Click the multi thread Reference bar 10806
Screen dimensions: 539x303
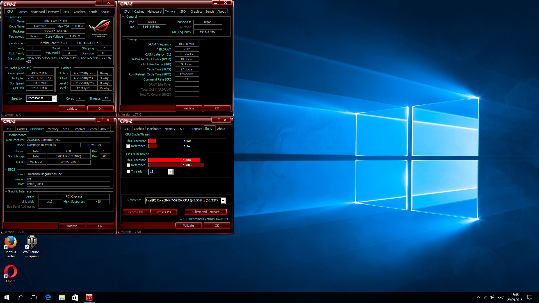pos(187,165)
